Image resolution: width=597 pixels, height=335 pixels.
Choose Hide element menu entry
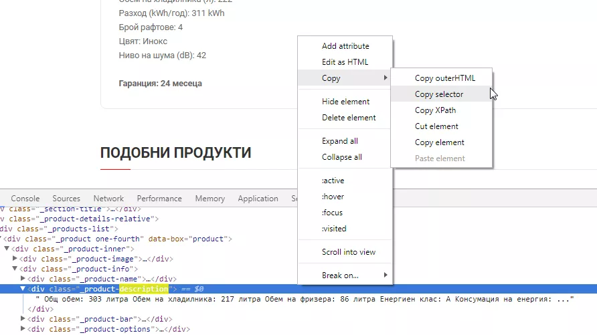tap(345, 102)
